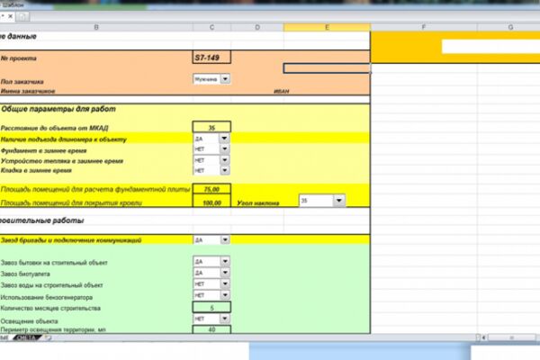
Task: Select the МКАД distance cell with 35
Action: 211,128
